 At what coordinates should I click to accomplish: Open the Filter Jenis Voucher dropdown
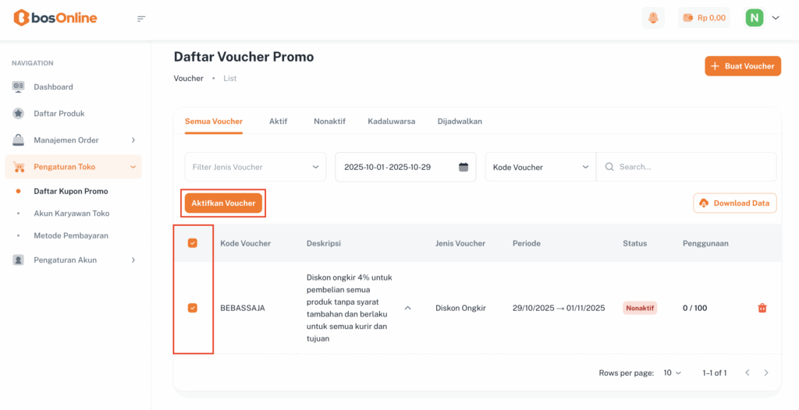tap(255, 167)
